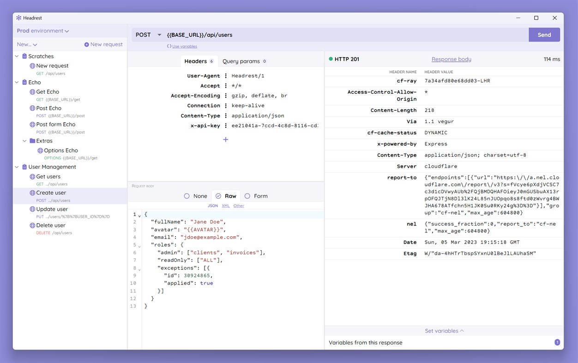Click the User Management clipboard icon
The width and height of the screenshot is (578, 363).
pos(24,167)
